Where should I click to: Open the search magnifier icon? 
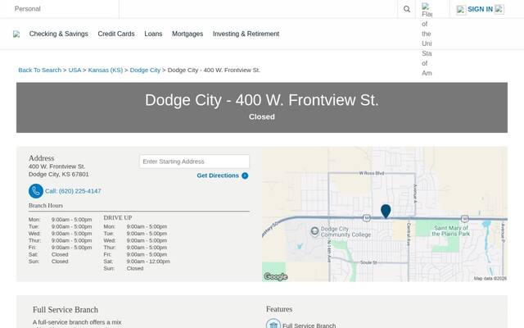(406, 9)
